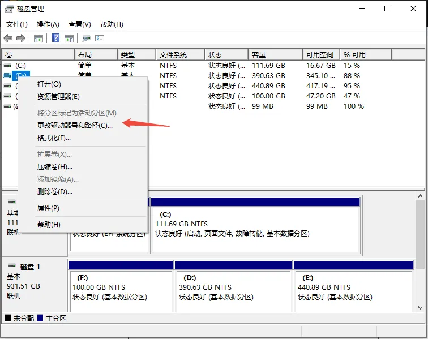Select the highlighted (D:) volume row
The image size is (428, 339).
point(21,75)
